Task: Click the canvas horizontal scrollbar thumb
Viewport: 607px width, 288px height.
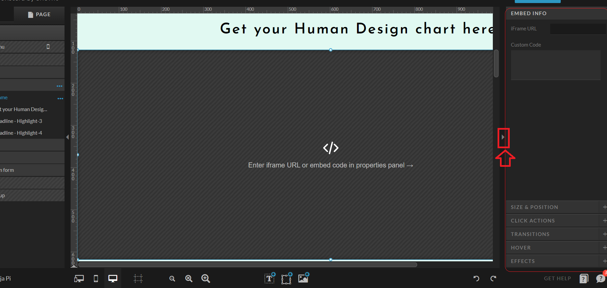Action: click(248, 265)
